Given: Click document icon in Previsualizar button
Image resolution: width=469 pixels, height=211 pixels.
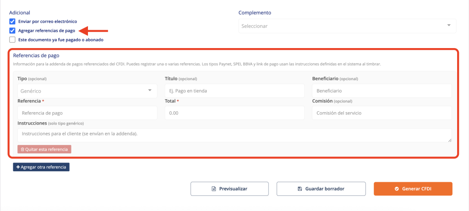Looking at the screenshot, I should coord(213,189).
